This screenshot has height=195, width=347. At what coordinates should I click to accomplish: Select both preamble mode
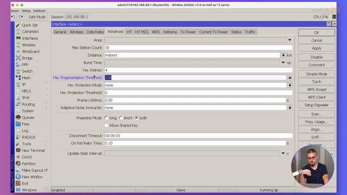click(137, 118)
